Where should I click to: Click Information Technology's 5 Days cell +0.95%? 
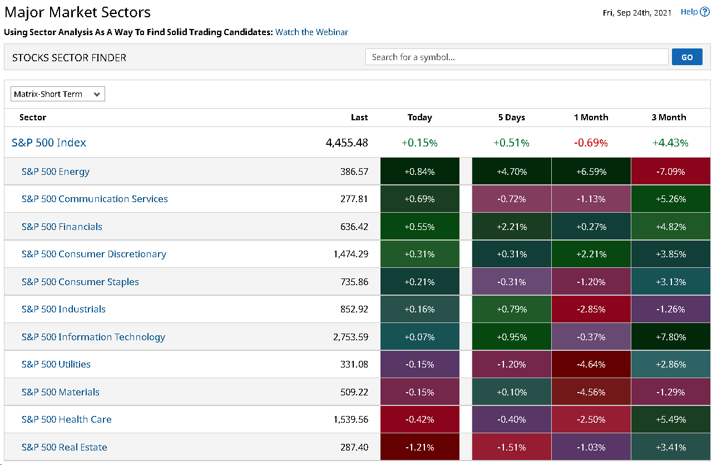(512, 337)
